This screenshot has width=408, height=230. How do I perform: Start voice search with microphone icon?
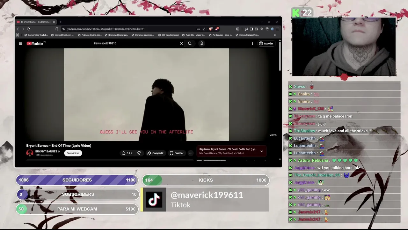(x=201, y=43)
